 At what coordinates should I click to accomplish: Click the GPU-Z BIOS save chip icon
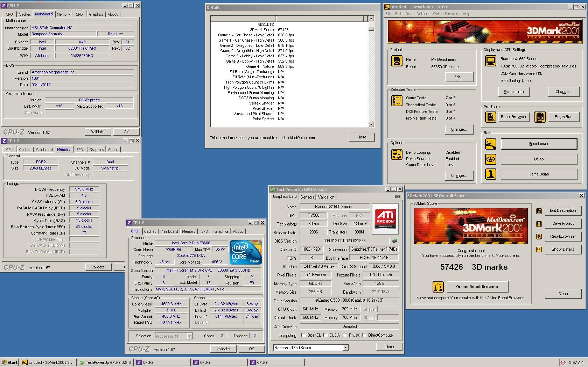[x=395, y=240]
